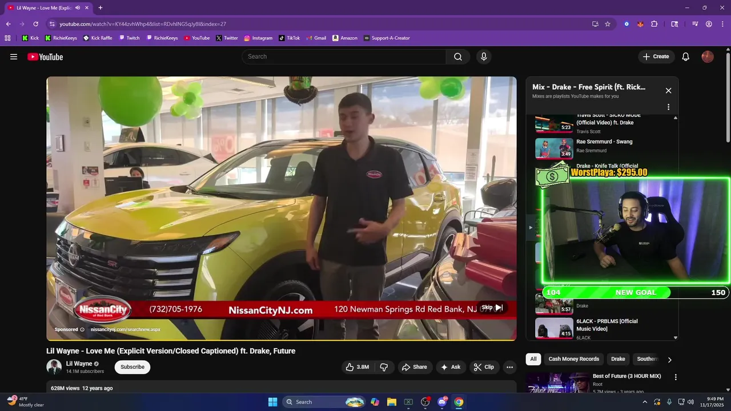The height and width of the screenshot is (411, 731).
Task: Open Lil Wayne channel name link
Action: 79,364
